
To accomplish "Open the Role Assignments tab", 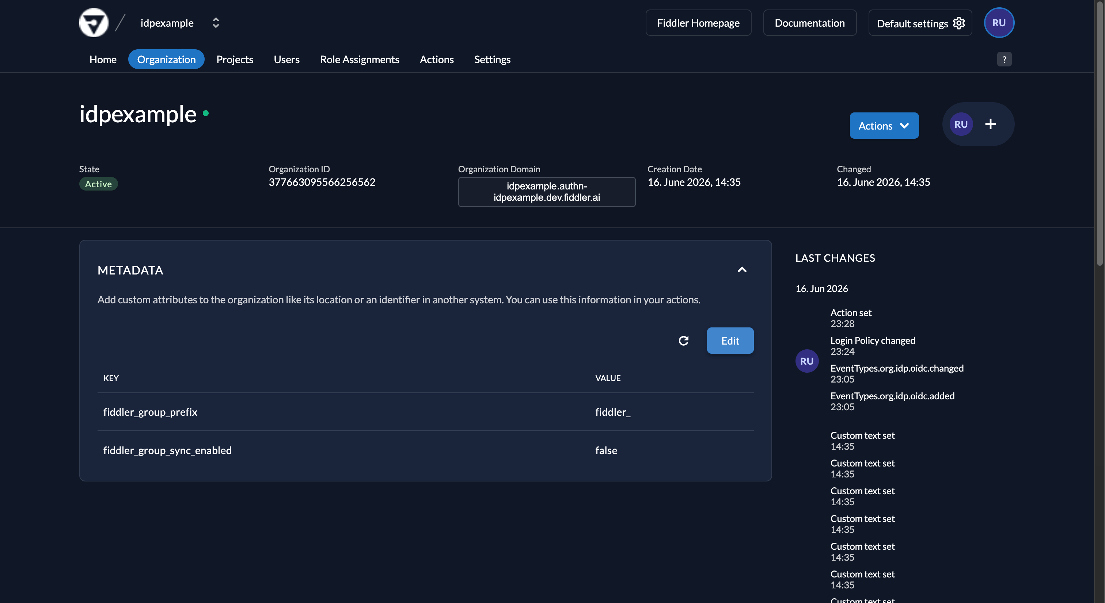I will 360,59.
